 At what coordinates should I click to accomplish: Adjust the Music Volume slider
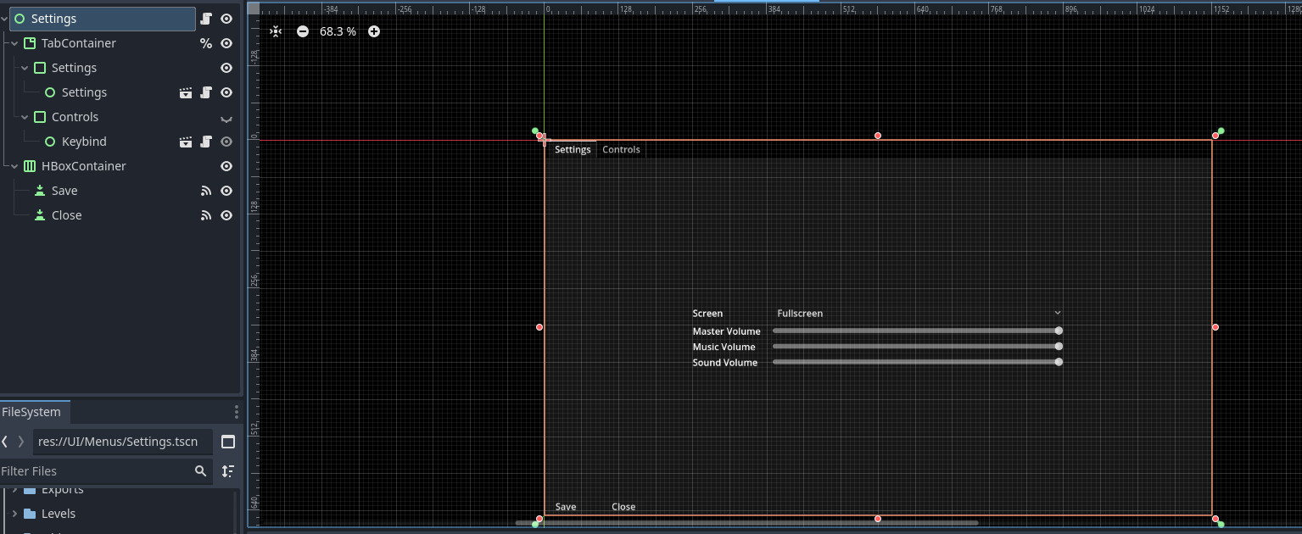pyautogui.click(x=918, y=346)
